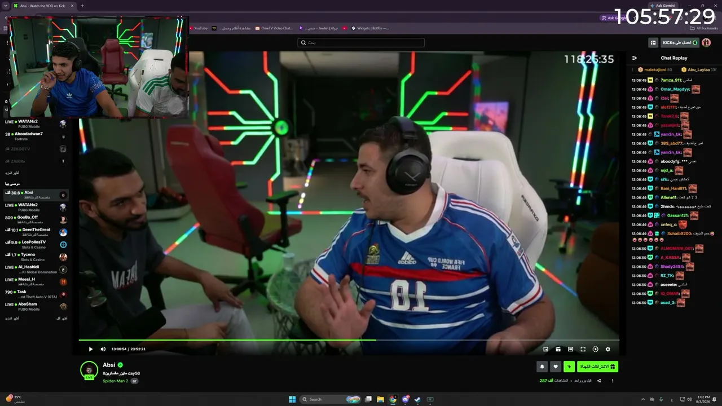Image resolution: width=722 pixels, height=406 pixels.
Task: Open Discord from the taskbar
Action: 406,399
